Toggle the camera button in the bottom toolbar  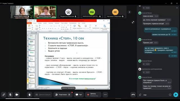click(x=17, y=95)
